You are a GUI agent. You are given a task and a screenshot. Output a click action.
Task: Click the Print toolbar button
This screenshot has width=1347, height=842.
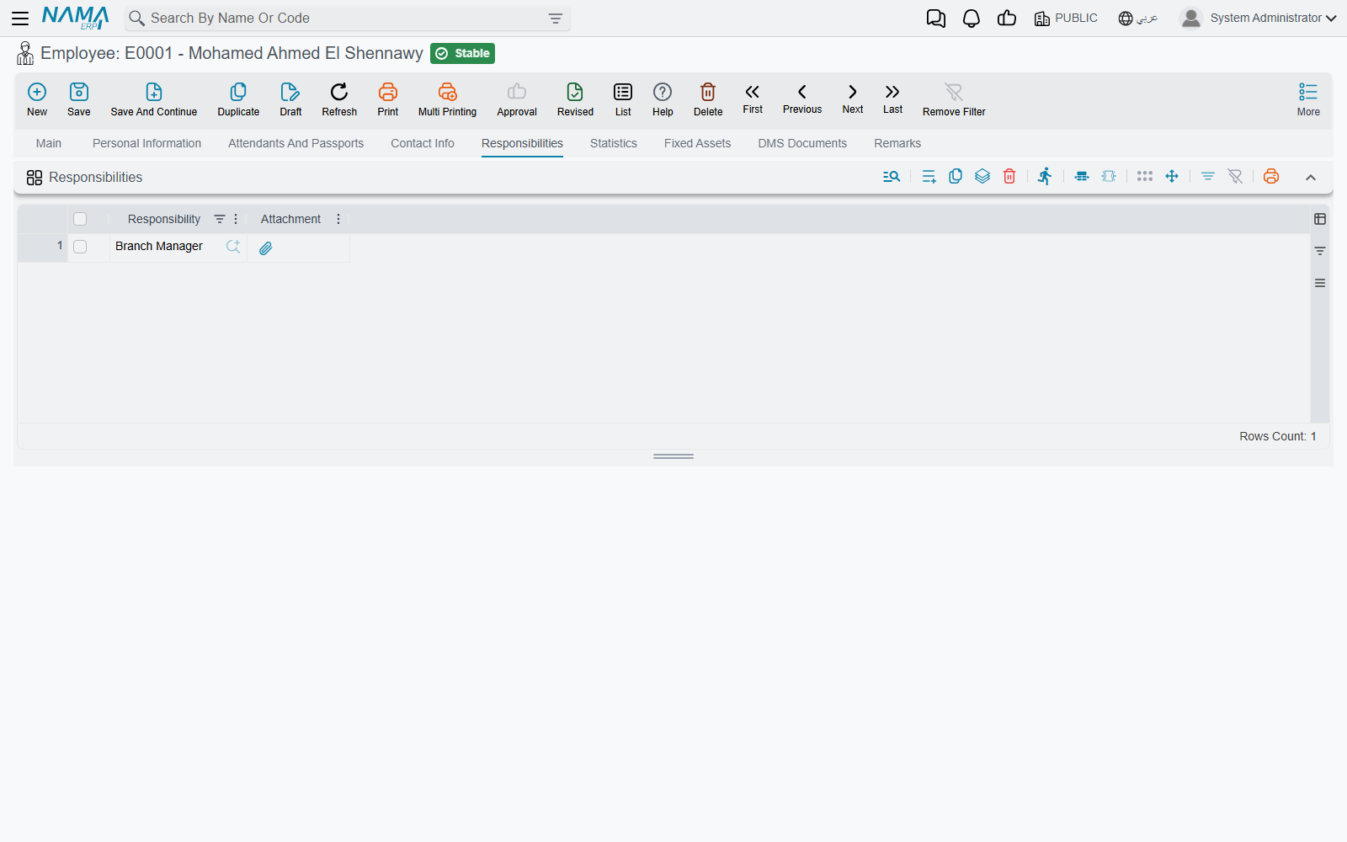pyautogui.click(x=388, y=99)
